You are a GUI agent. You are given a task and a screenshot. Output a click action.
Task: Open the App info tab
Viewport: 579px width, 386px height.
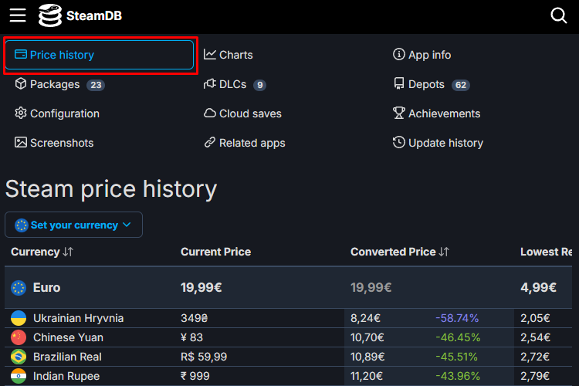(422, 55)
